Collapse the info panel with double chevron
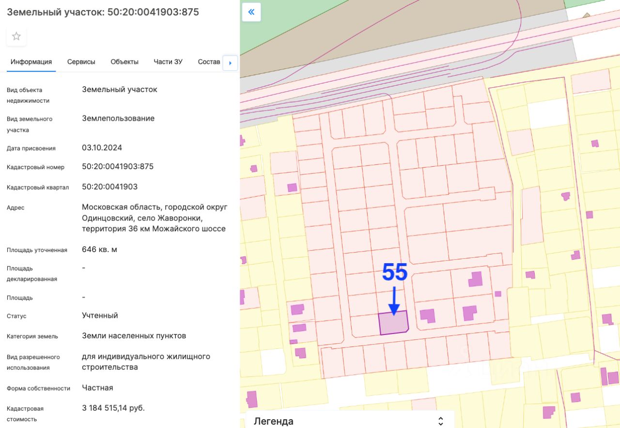Viewport: 620px width, 428px height. point(251,12)
